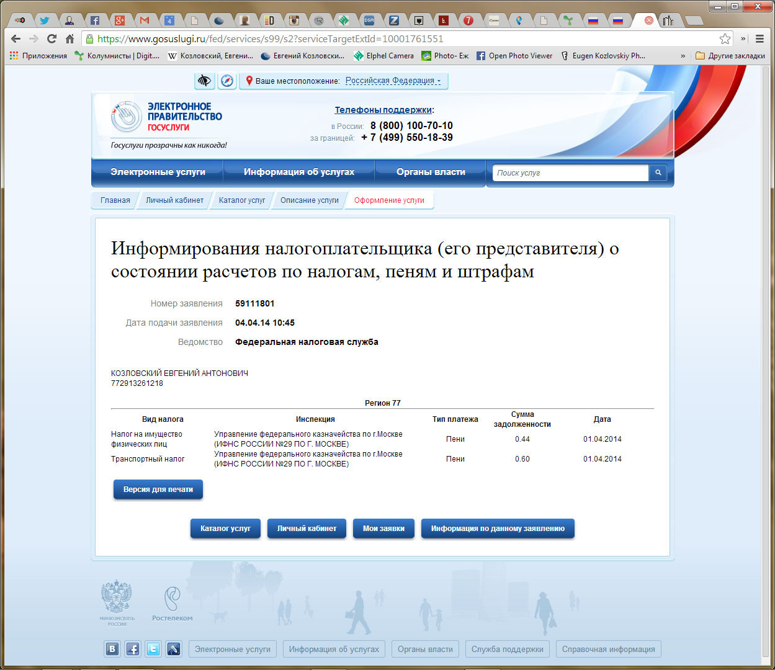
Task: Expand the hidden bookmarks chevron
Action: [683, 56]
